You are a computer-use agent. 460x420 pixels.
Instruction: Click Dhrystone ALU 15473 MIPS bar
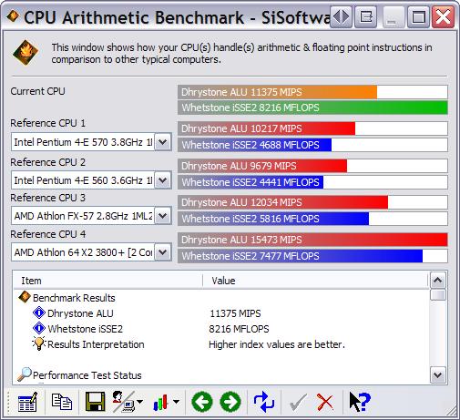312,240
